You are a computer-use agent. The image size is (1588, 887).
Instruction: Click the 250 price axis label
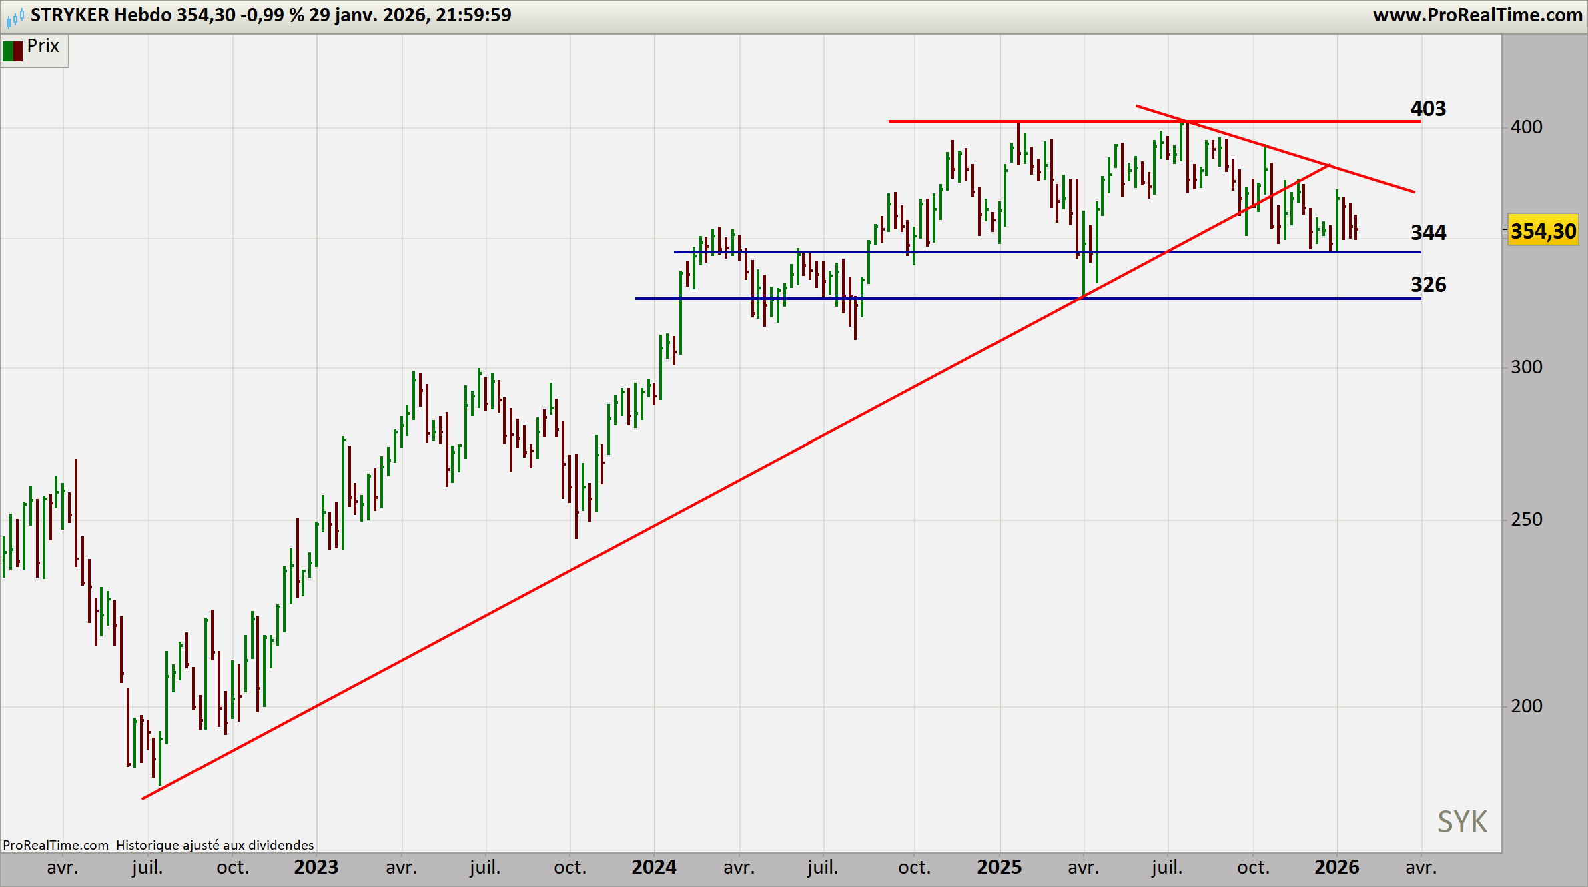pyautogui.click(x=1526, y=520)
